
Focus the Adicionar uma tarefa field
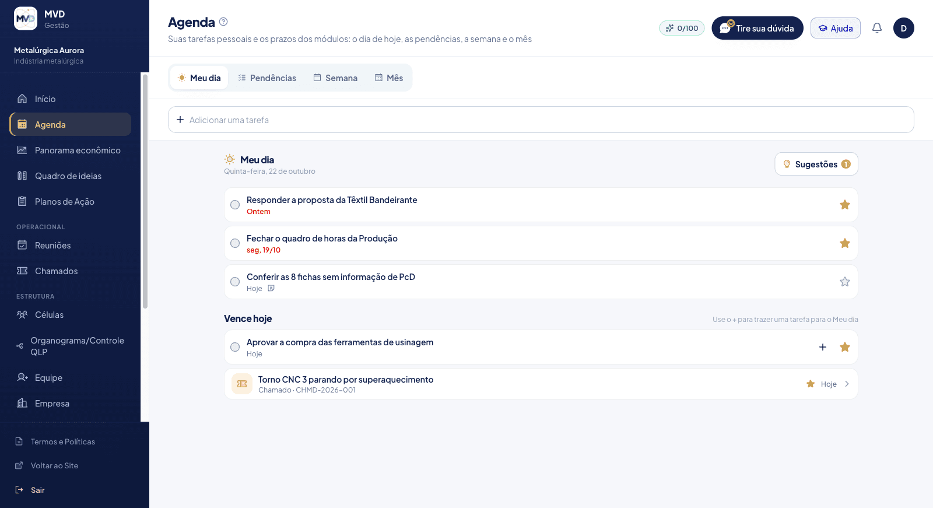coord(541,120)
